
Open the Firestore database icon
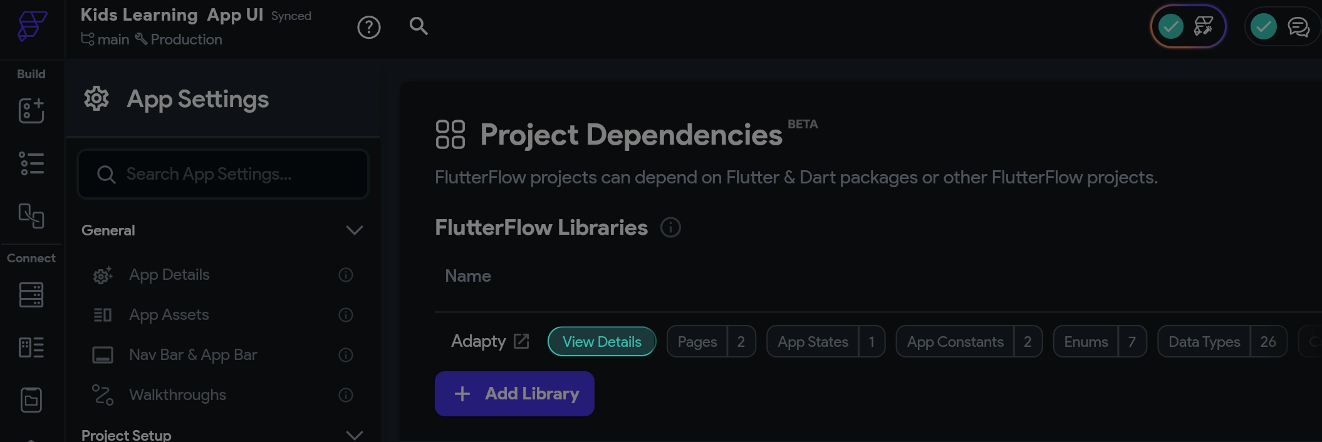pyautogui.click(x=31, y=295)
